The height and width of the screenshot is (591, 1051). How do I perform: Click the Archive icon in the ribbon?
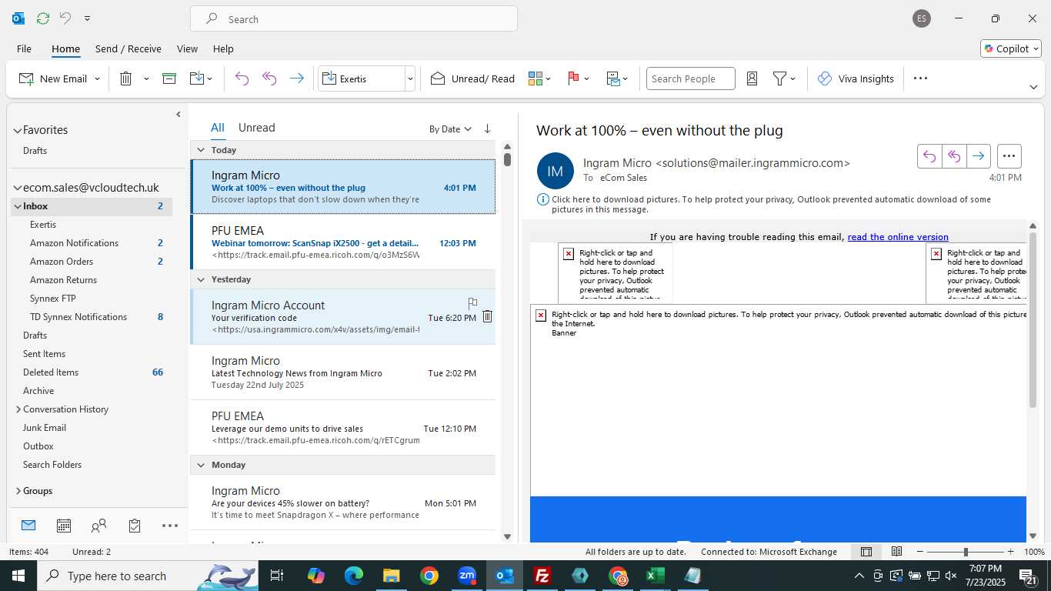coord(169,78)
